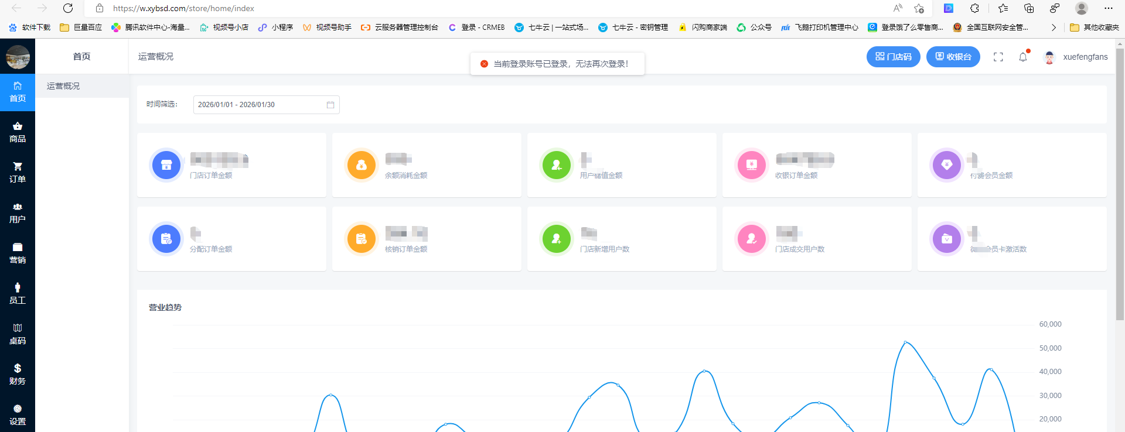Screen dimensions: 1125x432
Task: Click the 收银台 cashier button
Action: click(953, 57)
